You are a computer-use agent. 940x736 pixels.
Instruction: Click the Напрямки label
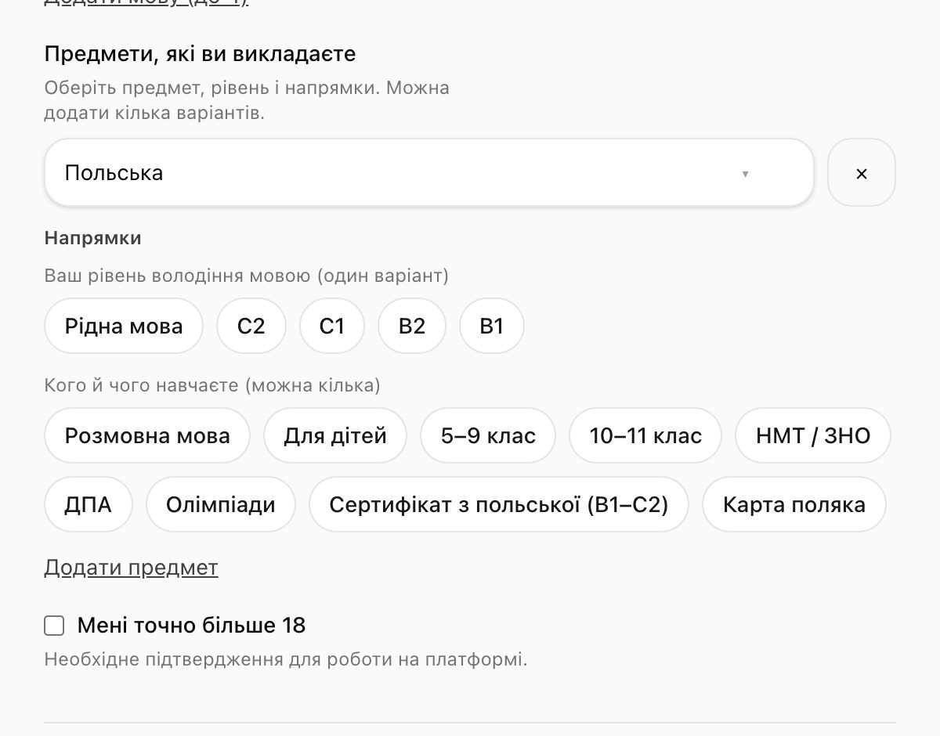tap(93, 238)
